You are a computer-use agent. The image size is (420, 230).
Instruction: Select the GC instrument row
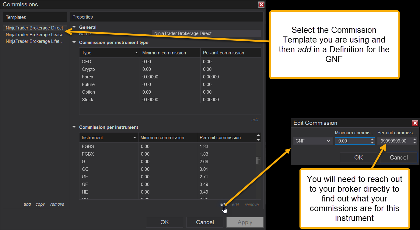pyautogui.click(x=167, y=169)
